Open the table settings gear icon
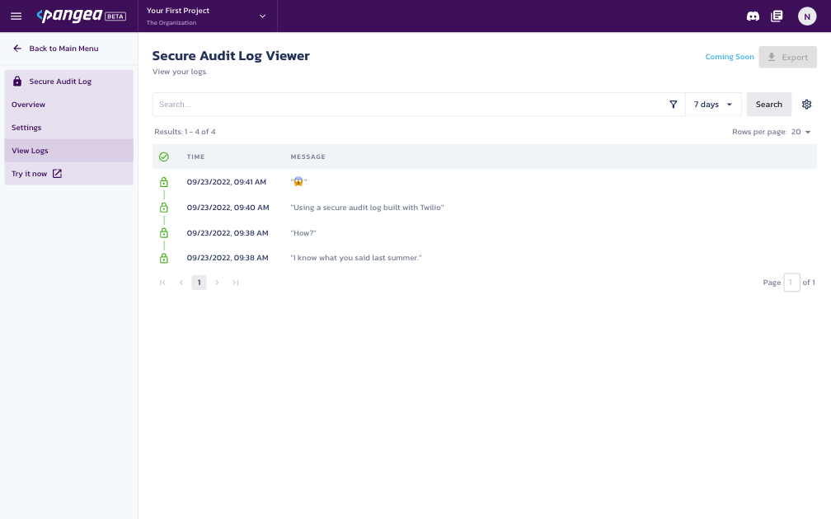The height and width of the screenshot is (519, 831). click(806, 105)
